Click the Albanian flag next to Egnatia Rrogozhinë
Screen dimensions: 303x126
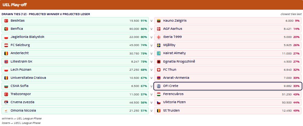pyautogui.click(x=159, y=62)
